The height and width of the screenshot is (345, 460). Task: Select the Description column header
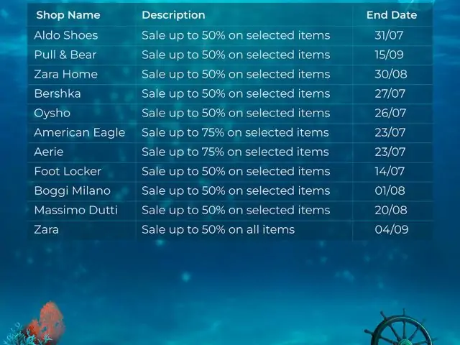[x=173, y=15]
